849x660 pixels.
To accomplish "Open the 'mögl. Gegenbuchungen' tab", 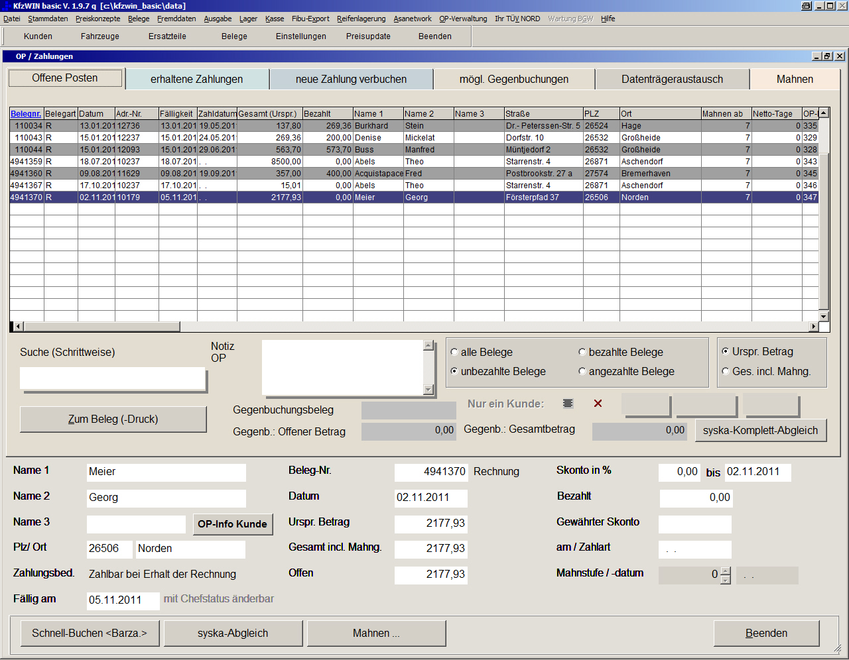I will [514, 79].
